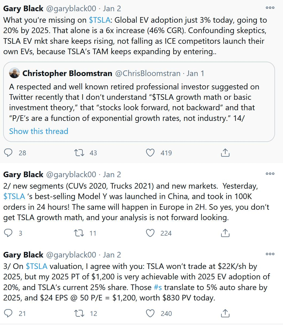Retweet the first tweet with 43 retweets
283x325 pixels.
pyautogui.click(x=79, y=153)
